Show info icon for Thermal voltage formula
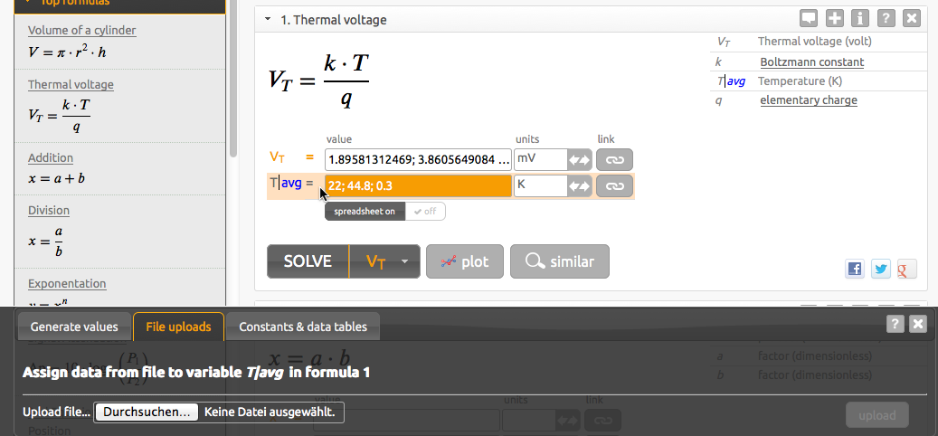 (x=860, y=18)
